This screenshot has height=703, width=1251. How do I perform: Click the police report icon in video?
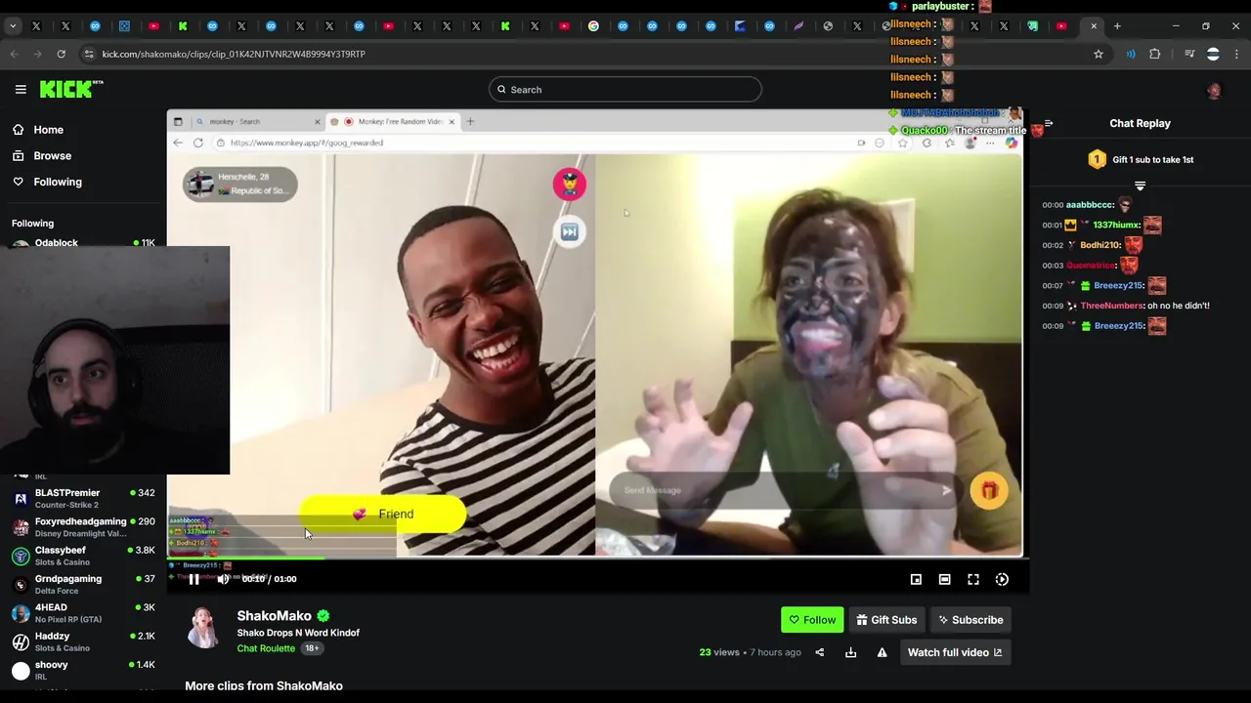pyautogui.click(x=569, y=185)
